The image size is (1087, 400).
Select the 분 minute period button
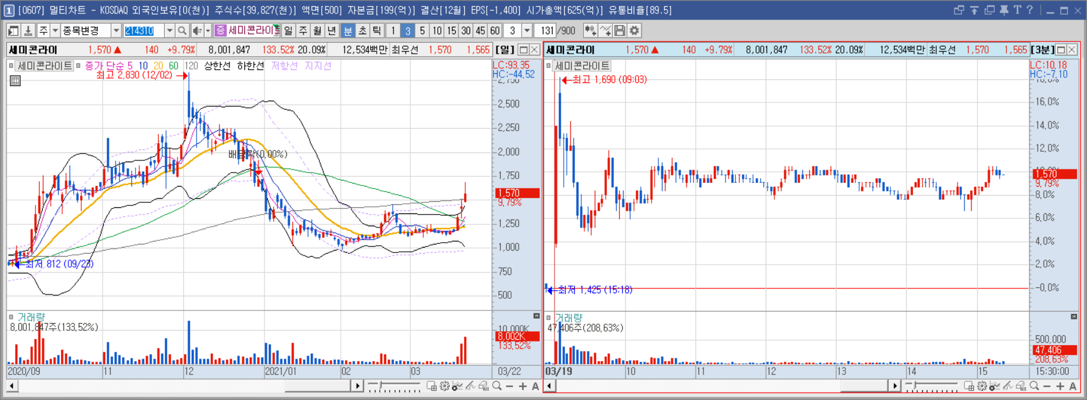347,30
